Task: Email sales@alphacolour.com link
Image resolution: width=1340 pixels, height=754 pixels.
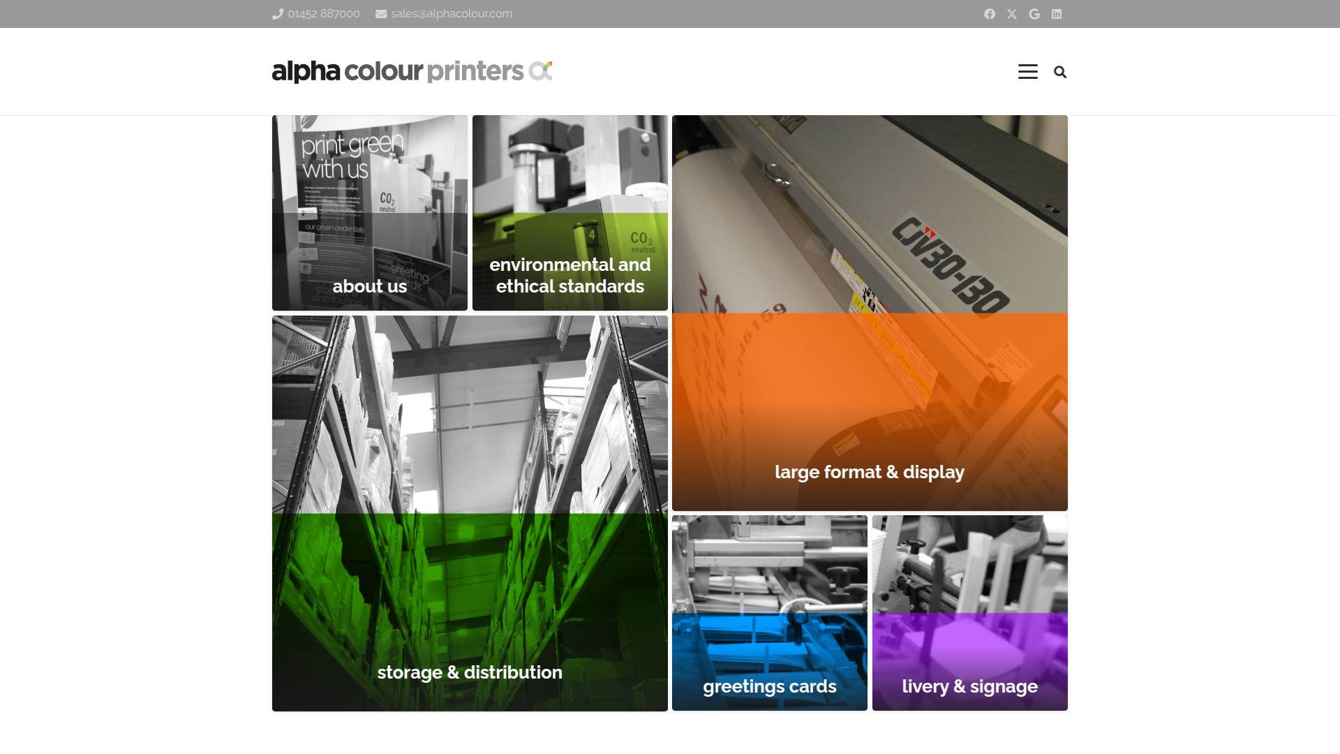Action: click(452, 14)
